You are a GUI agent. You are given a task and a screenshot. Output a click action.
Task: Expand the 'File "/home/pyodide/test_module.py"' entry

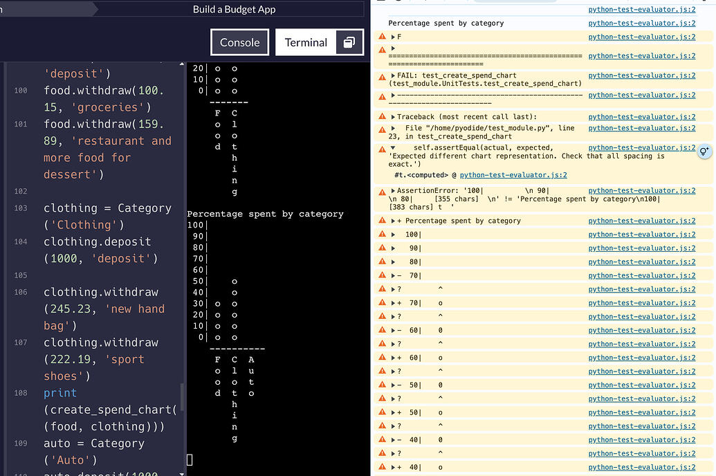[x=393, y=129]
